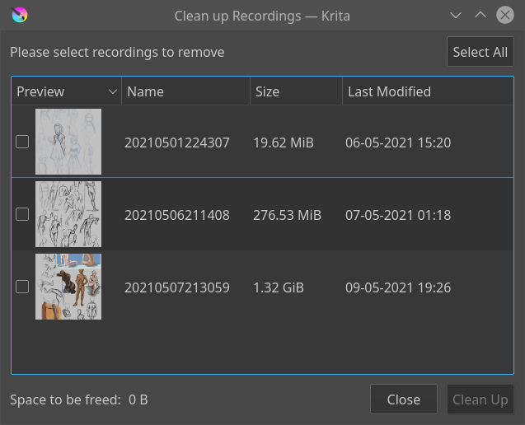The image size is (525, 425).
Task: Open the blue sketch preview thumbnail for 20210501224307
Action: click(68, 142)
